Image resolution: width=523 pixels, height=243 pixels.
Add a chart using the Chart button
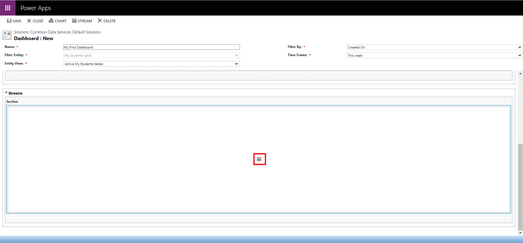click(x=58, y=21)
